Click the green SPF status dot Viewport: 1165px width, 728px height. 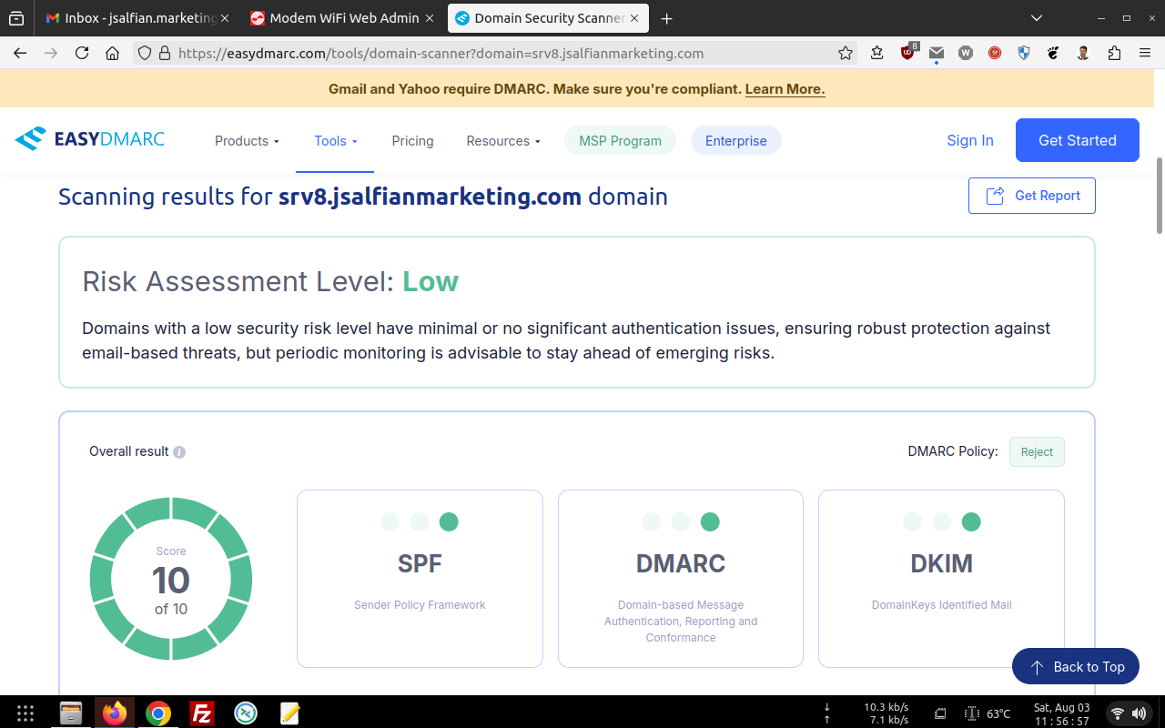pyautogui.click(x=449, y=521)
